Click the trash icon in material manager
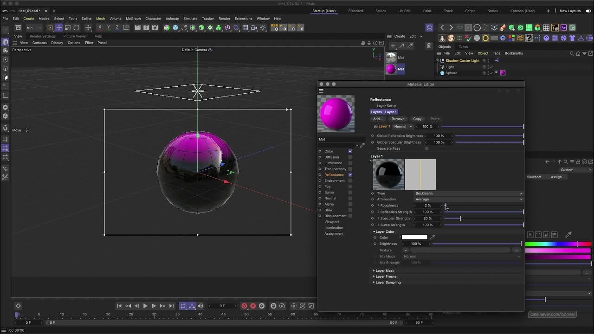The width and height of the screenshot is (594, 334). pos(429,46)
